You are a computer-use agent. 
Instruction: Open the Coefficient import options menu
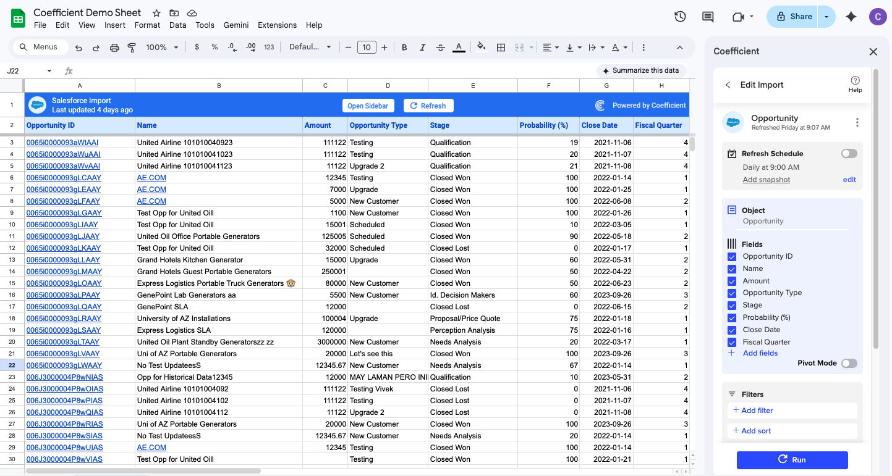857,122
